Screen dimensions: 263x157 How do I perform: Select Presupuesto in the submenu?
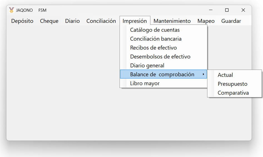232,84
